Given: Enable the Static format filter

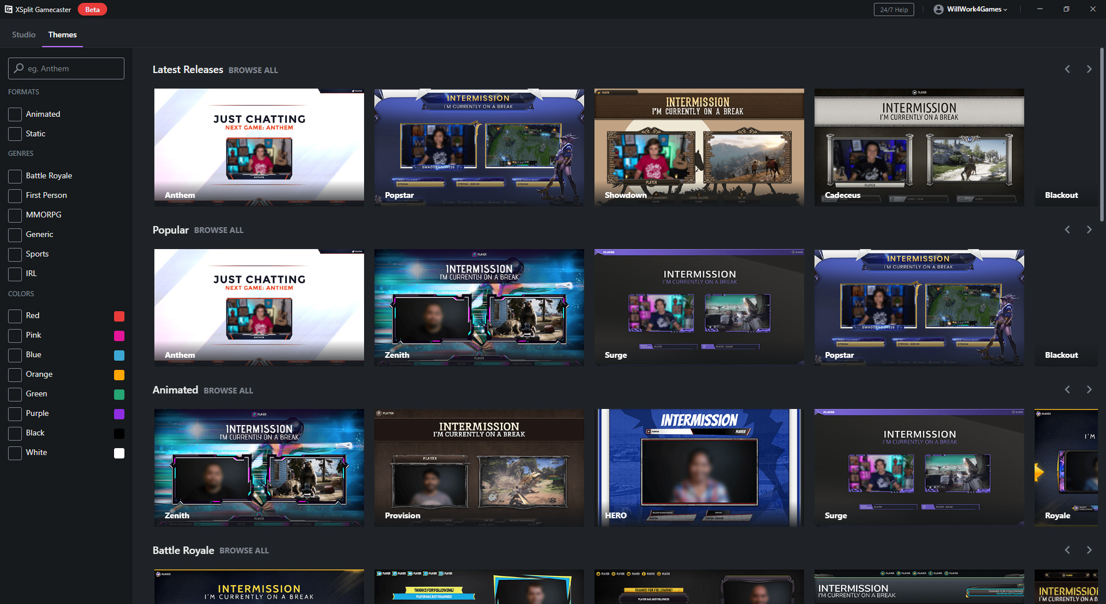Looking at the screenshot, I should (x=15, y=134).
